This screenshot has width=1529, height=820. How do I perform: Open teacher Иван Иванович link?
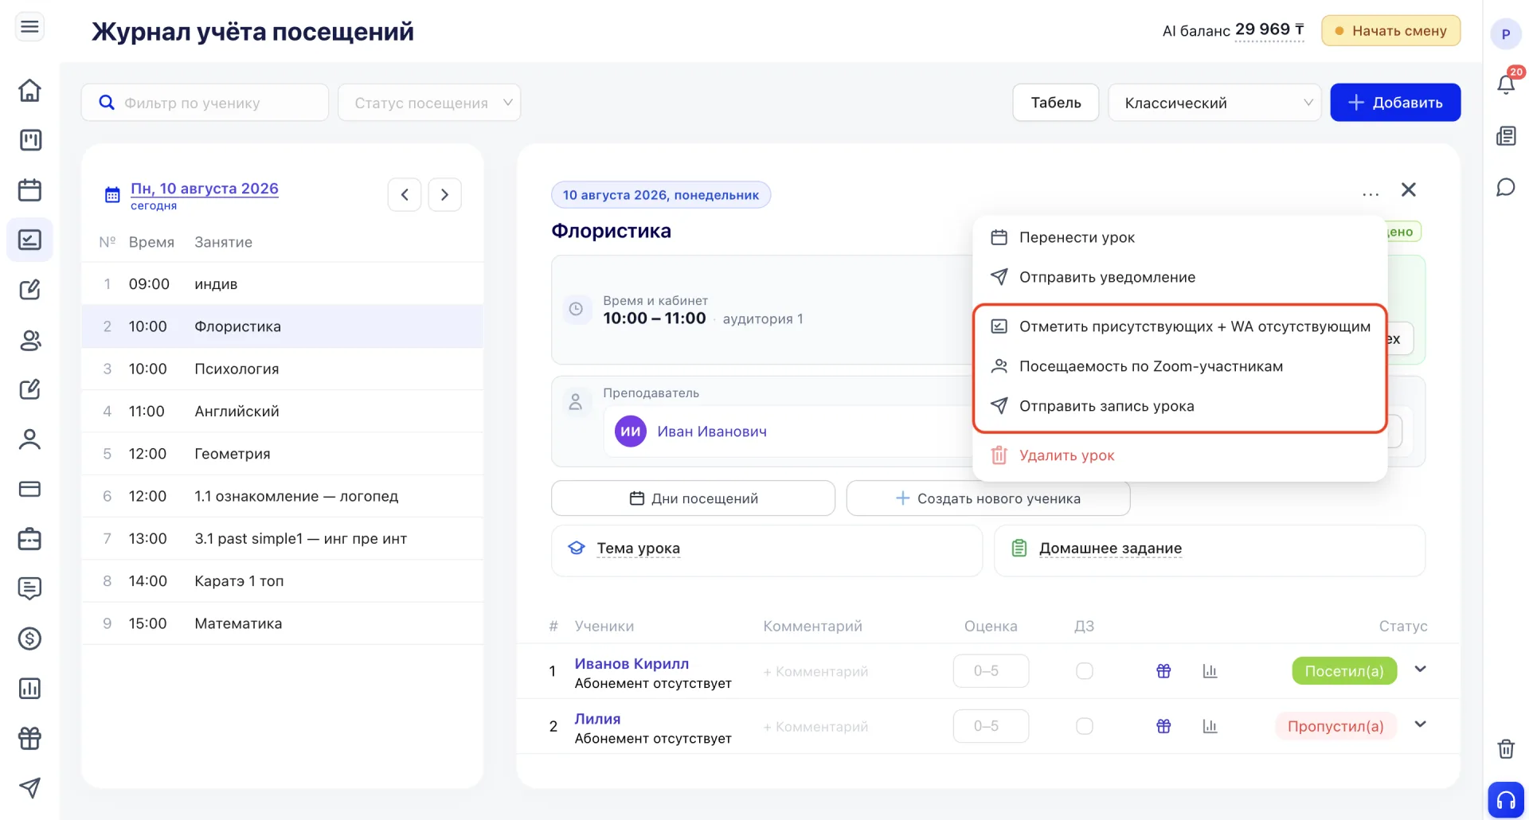pos(712,431)
